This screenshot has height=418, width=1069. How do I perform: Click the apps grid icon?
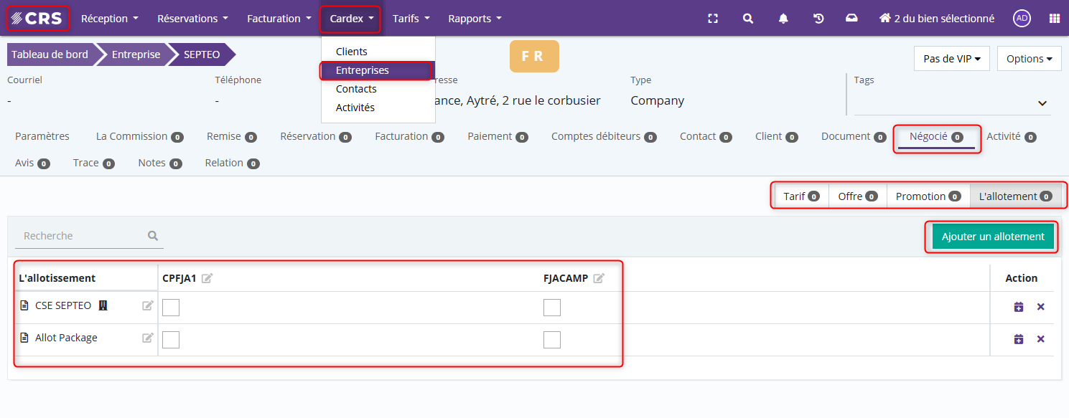click(1054, 19)
